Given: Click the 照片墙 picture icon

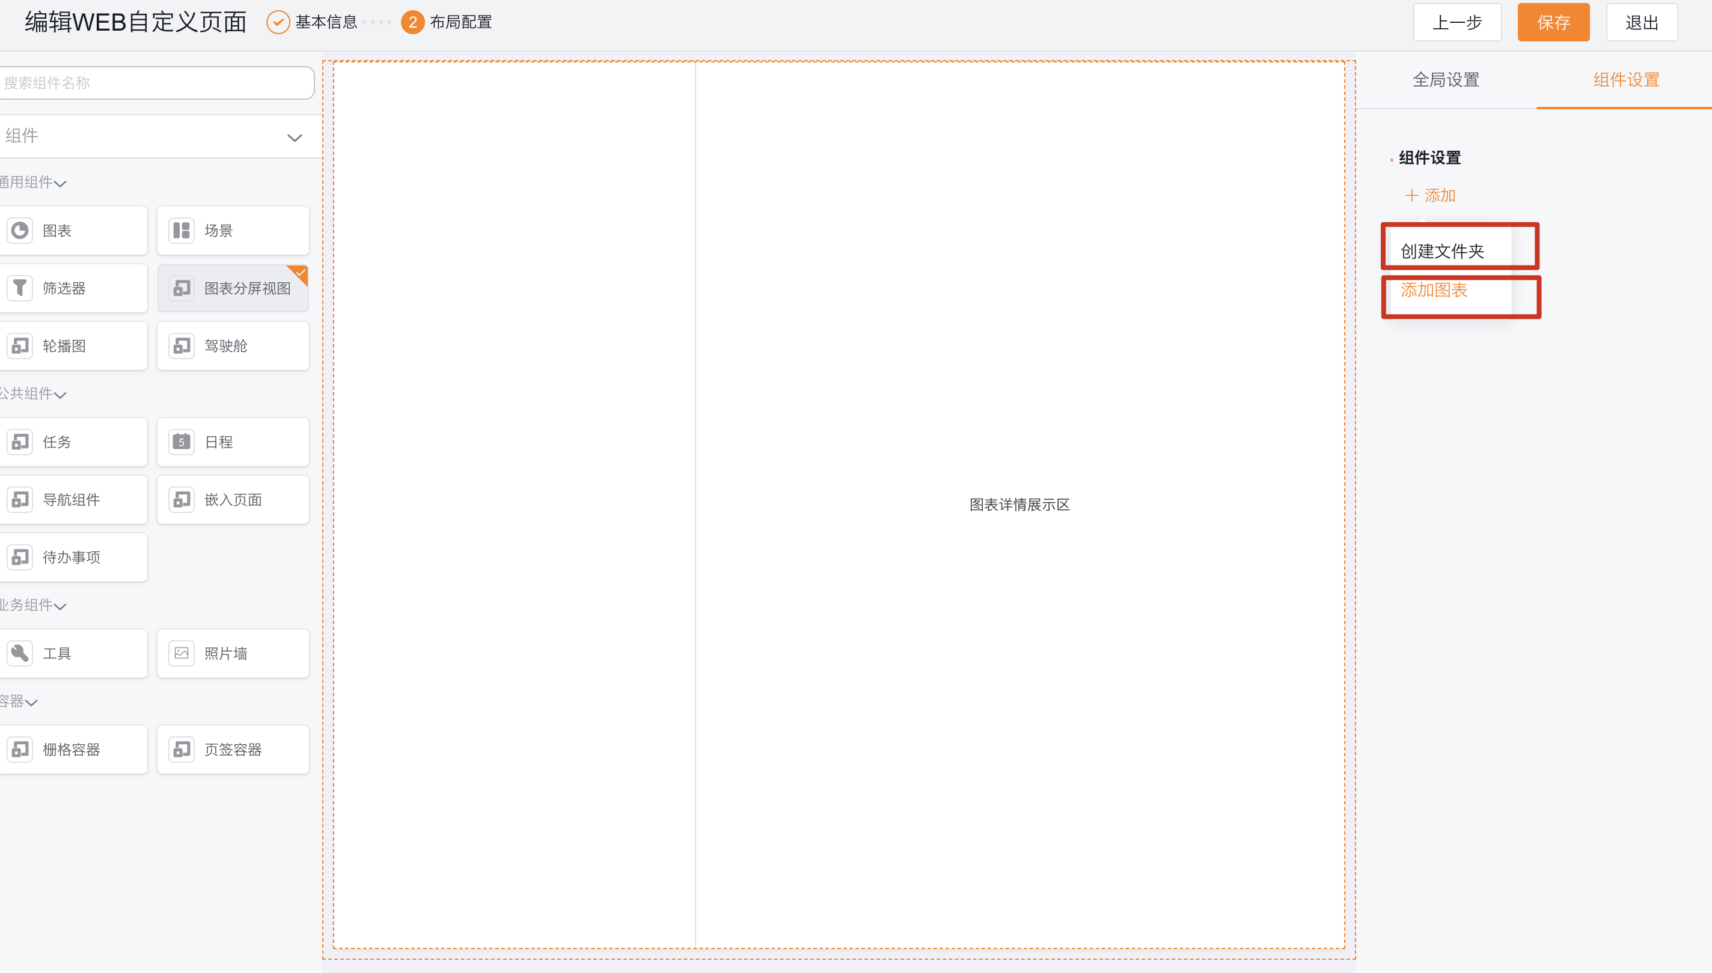Looking at the screenshot, I should (181, 653).
